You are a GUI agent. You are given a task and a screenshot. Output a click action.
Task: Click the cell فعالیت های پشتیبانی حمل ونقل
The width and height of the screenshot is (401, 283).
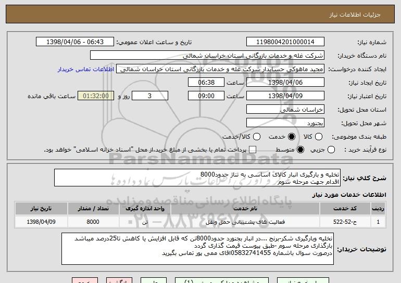pos(245,222)
